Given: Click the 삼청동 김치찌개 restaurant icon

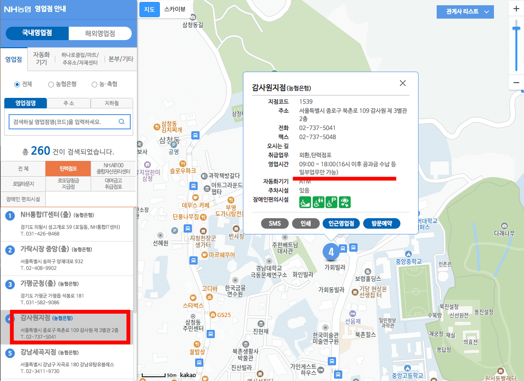Looking at the screenshot, I should click(x=157, y=127).
